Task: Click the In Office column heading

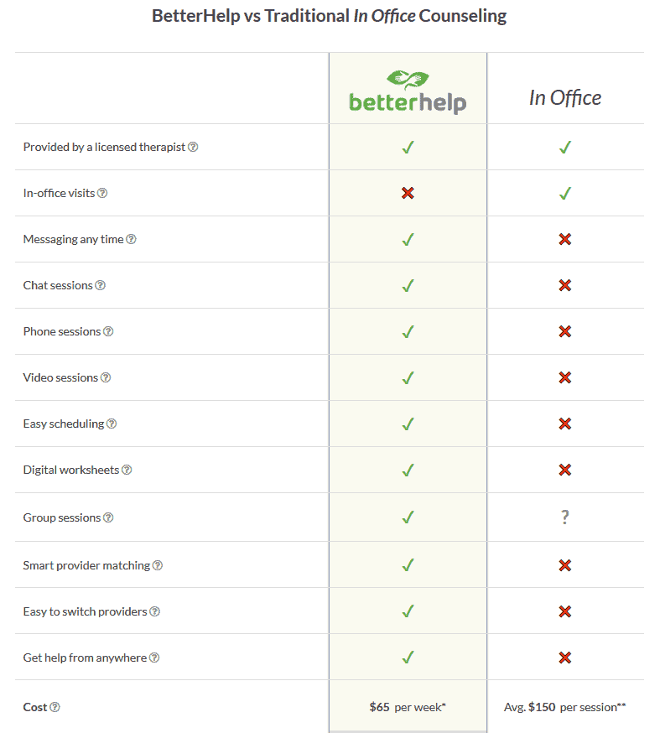Action: (x=565, y=97)
